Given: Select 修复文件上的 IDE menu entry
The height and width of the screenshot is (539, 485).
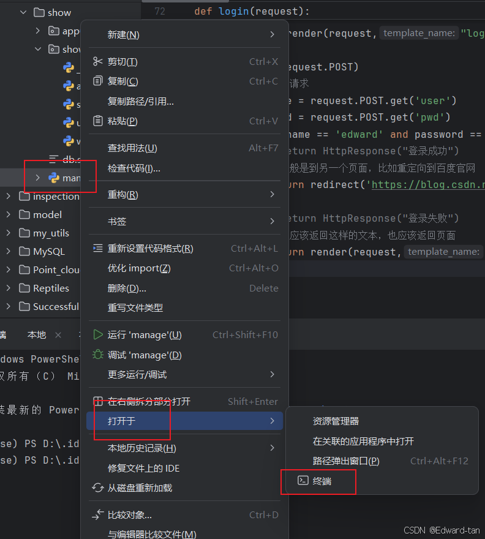Looking at the screenshot, I should point(184,468).
